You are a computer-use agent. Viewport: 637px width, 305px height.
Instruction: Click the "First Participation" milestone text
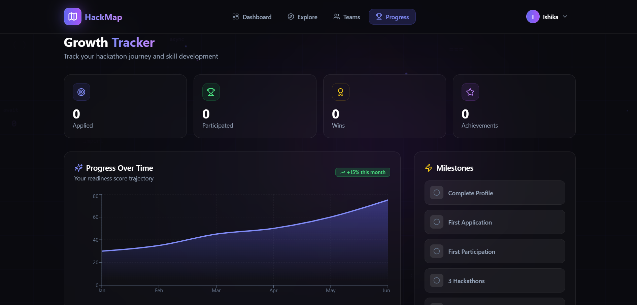click(472, 252)
